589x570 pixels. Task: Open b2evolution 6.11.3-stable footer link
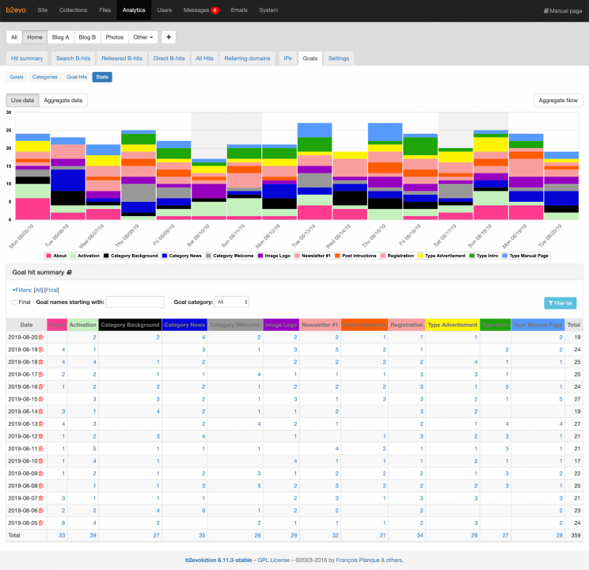218,560
